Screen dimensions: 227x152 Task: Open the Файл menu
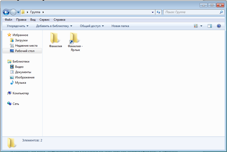[8, 20]
